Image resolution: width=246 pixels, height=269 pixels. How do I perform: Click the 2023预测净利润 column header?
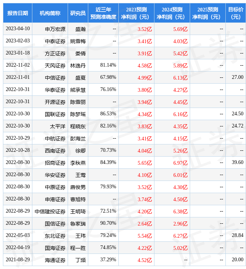pyautogui.click(x=136, y=13)
